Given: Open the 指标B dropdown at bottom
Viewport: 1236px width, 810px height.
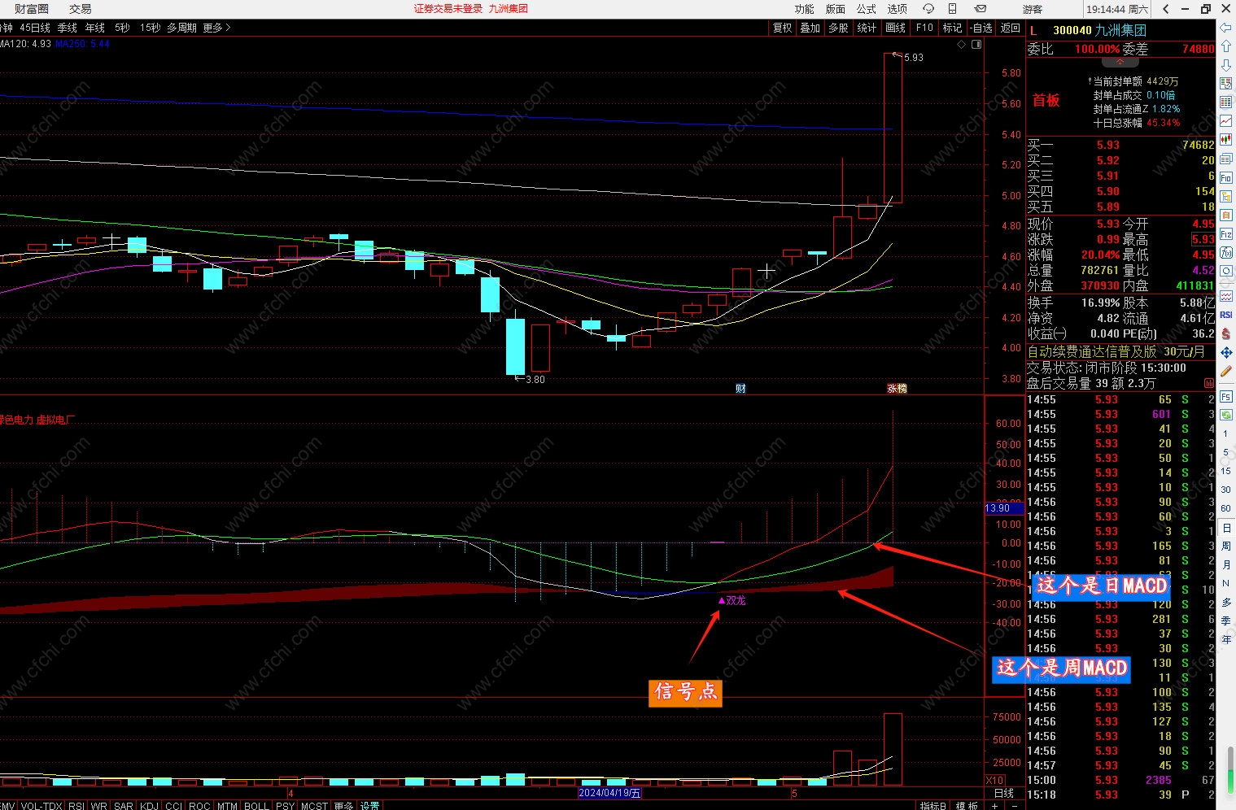Looking at the screenshot, I should (x=933, y=805).
